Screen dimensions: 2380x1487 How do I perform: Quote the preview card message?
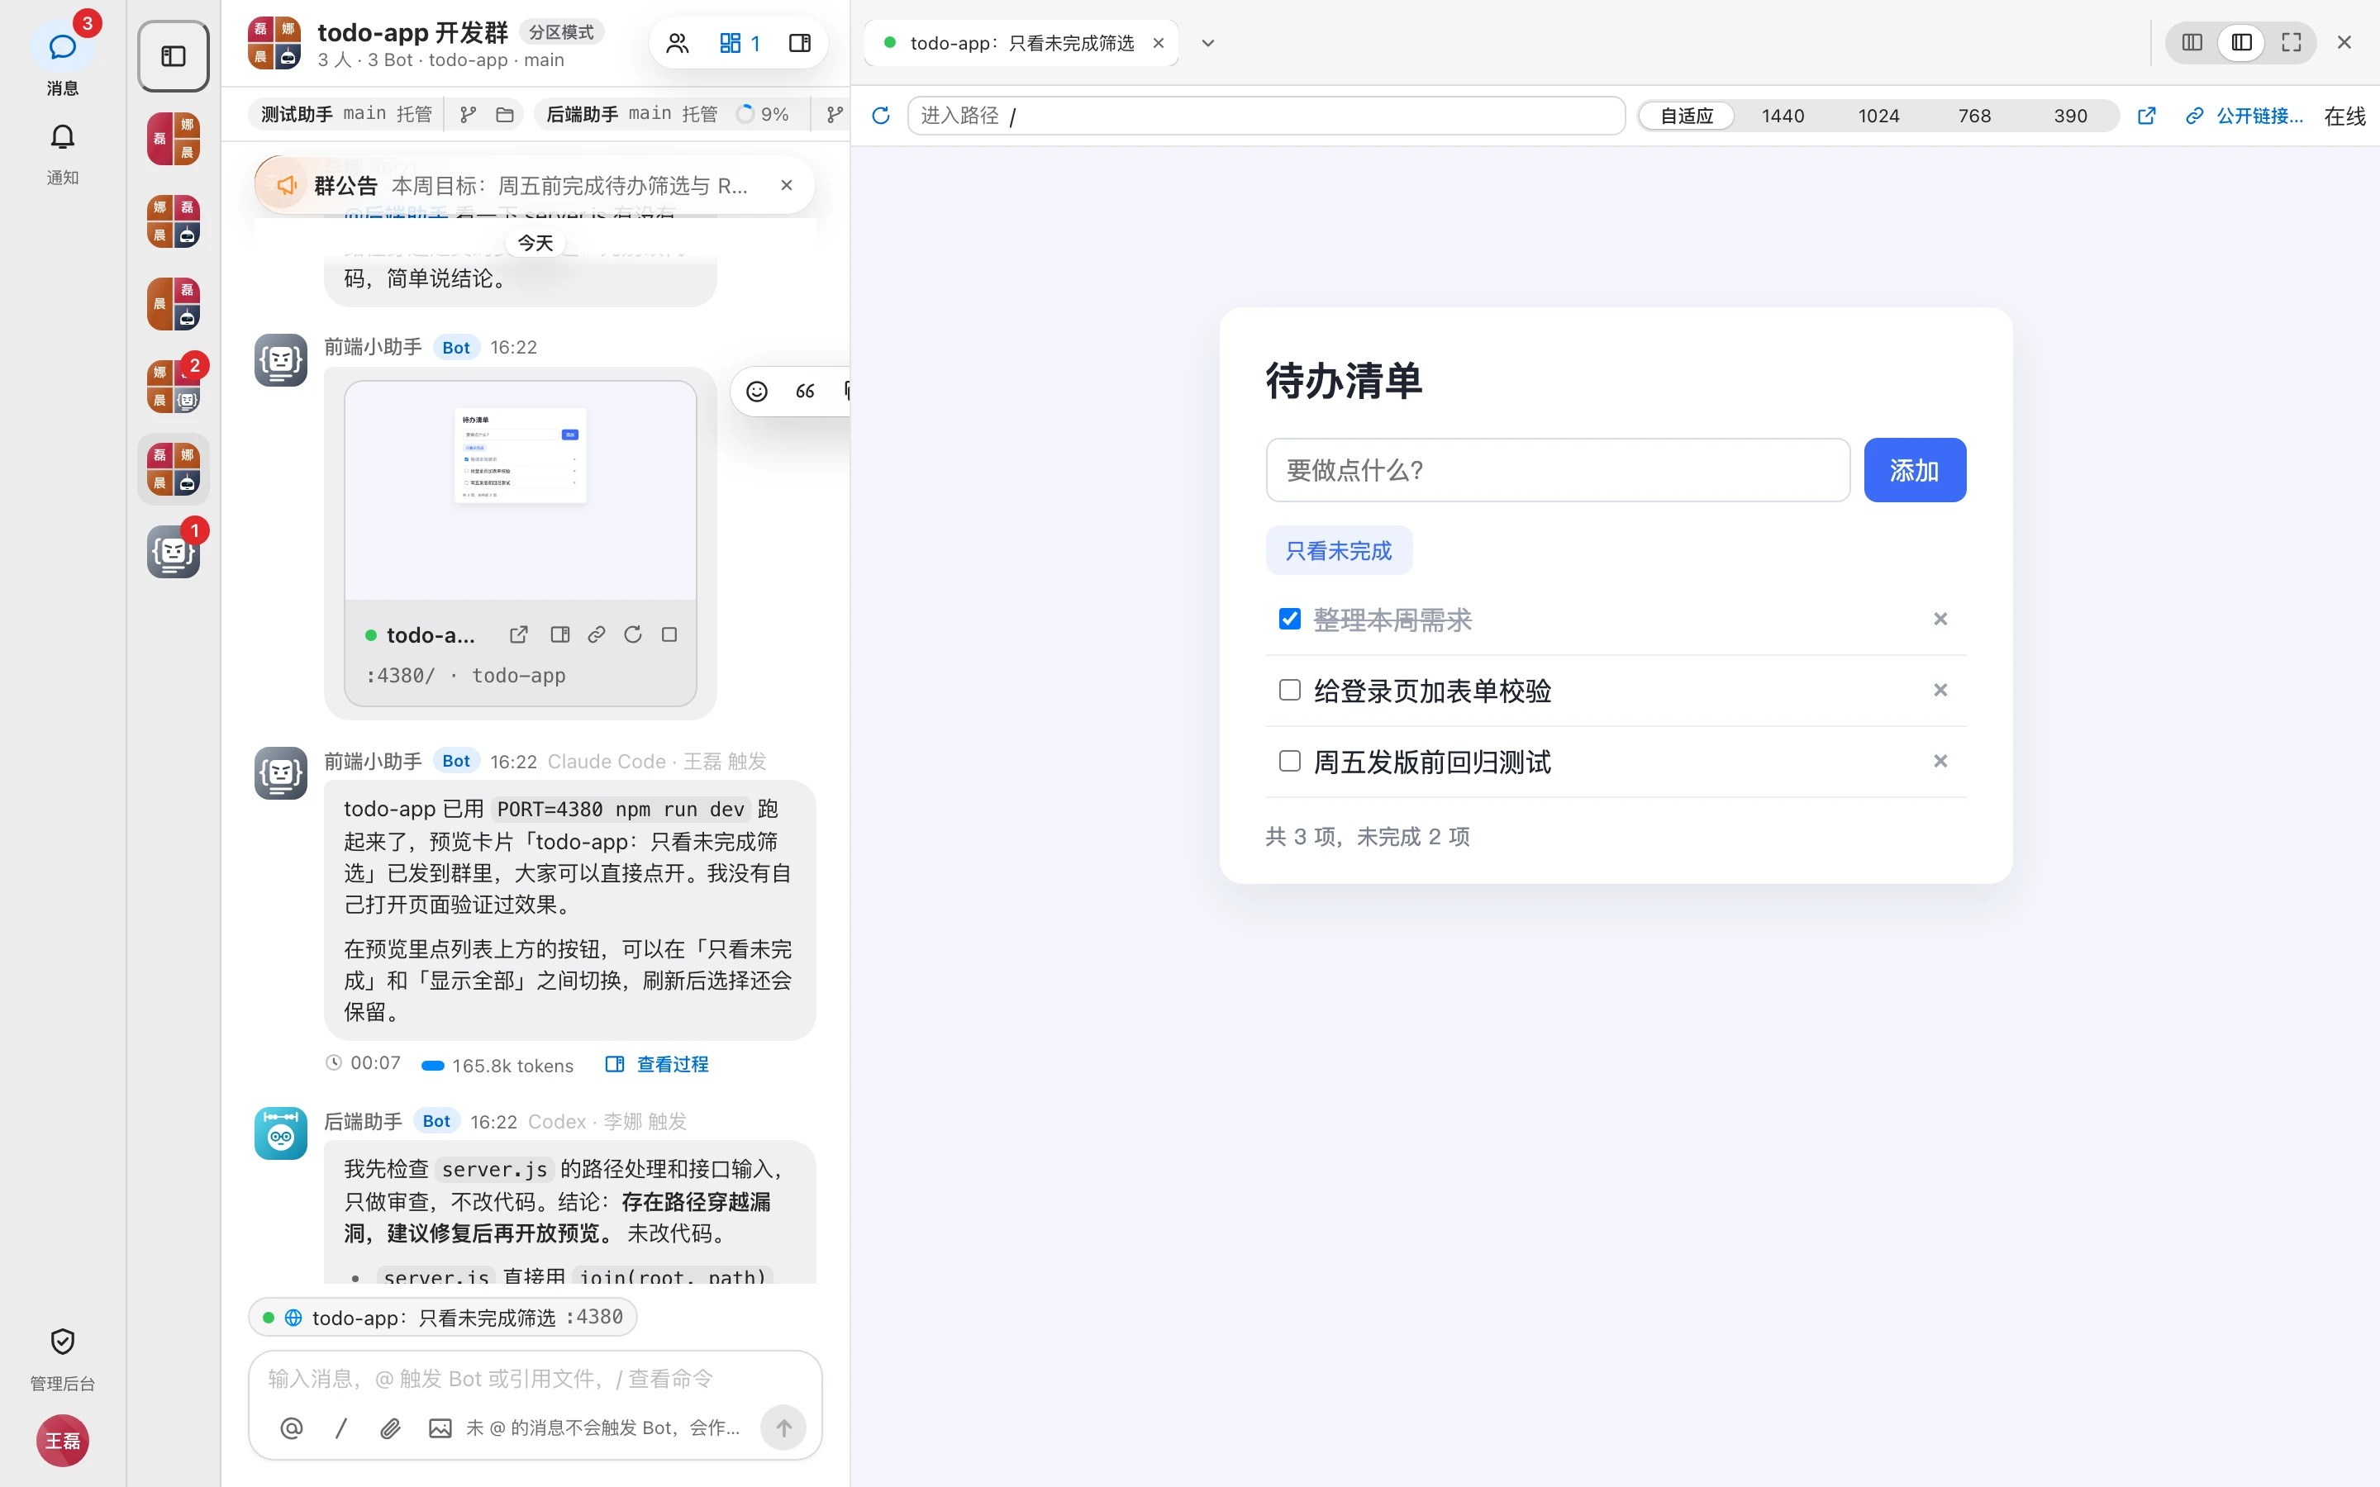tap(806, 392)
